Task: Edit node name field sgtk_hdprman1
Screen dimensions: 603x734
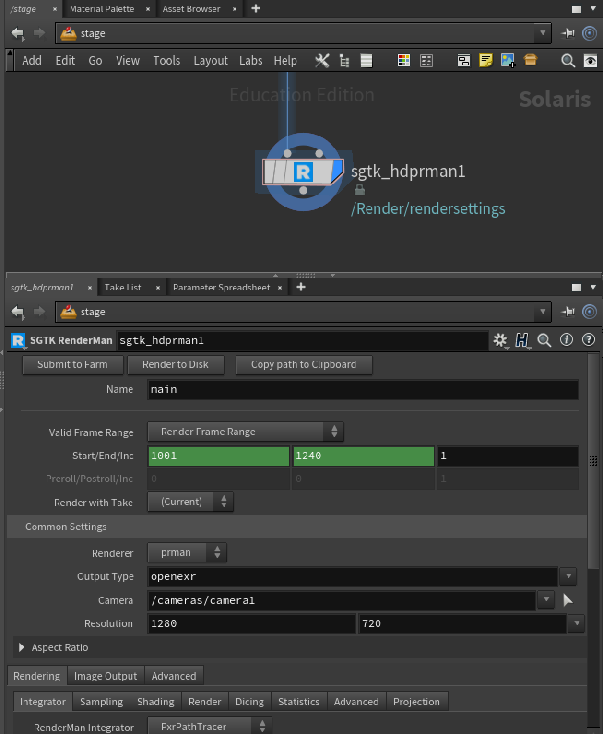Action: click(302, 341)
